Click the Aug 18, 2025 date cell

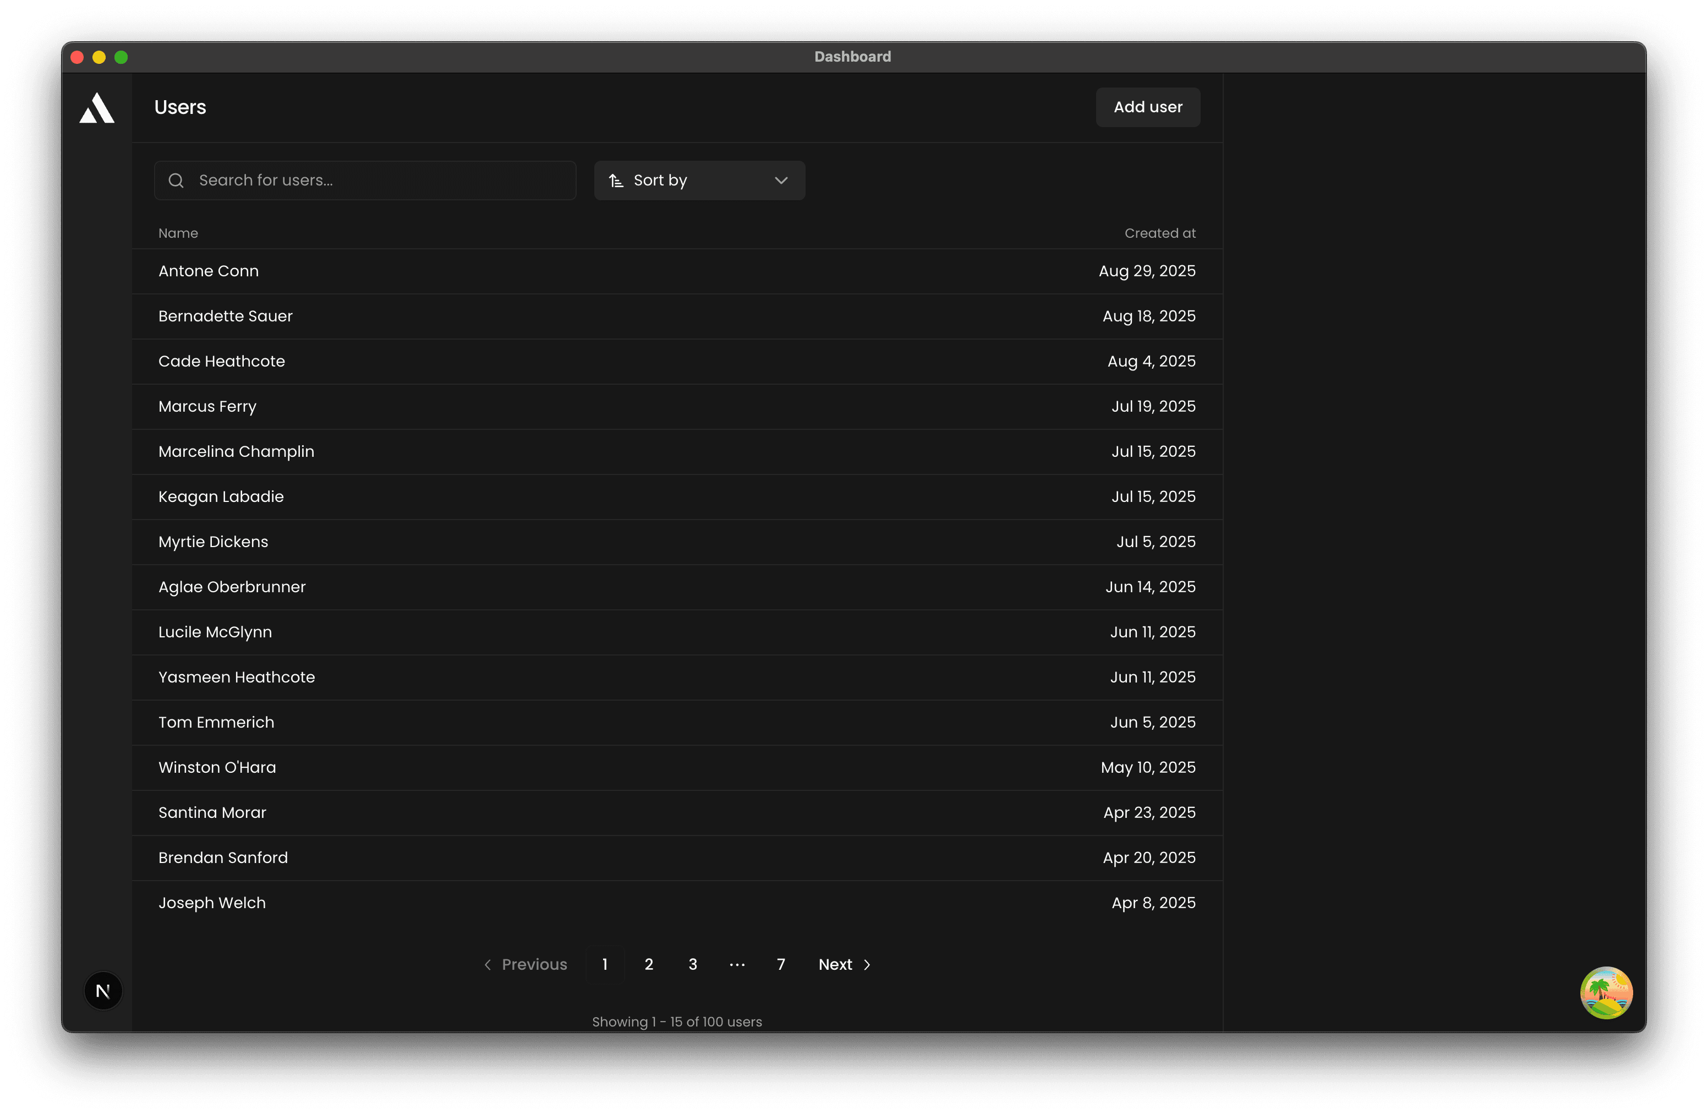[1149, 316]
